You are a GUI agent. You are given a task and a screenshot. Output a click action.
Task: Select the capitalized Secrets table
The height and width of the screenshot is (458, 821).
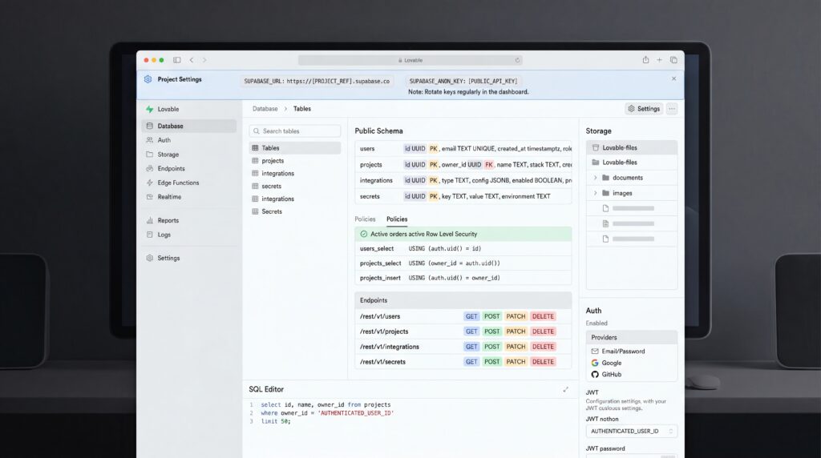295,211
